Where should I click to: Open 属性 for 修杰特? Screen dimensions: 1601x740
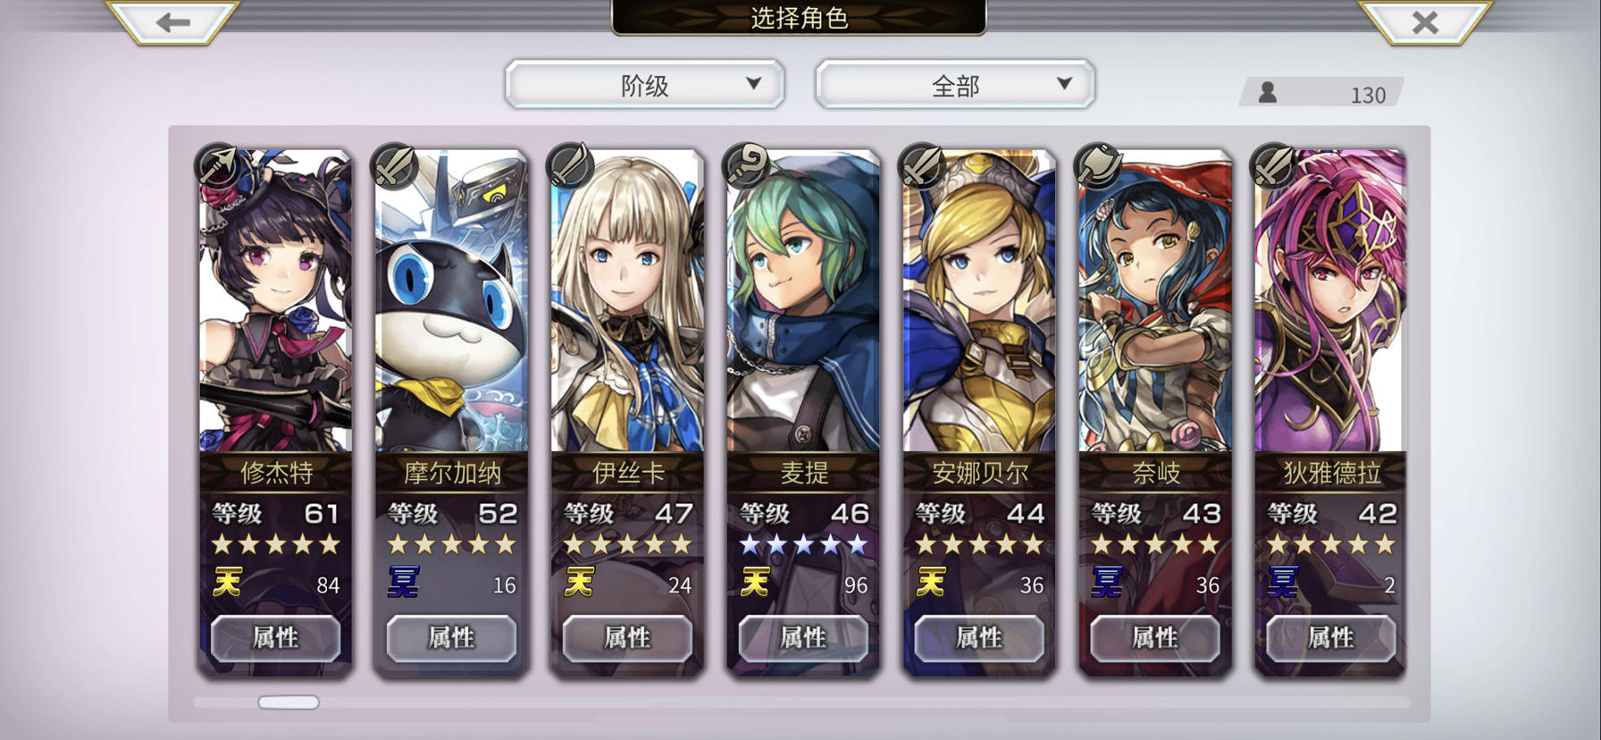pos(275,638)
